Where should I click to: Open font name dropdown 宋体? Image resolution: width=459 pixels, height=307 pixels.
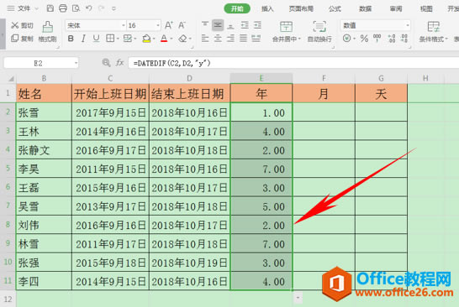point(124,25)
